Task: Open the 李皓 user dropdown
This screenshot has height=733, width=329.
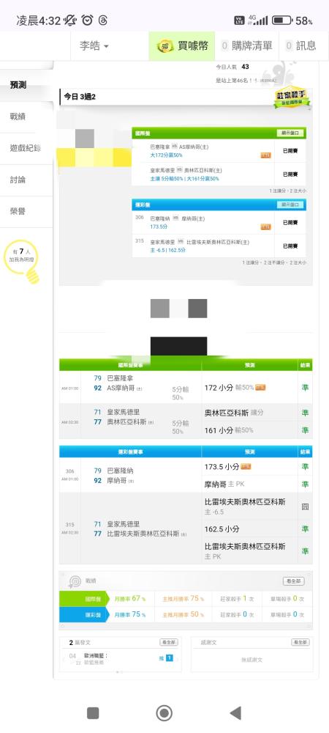Action: 94,45
